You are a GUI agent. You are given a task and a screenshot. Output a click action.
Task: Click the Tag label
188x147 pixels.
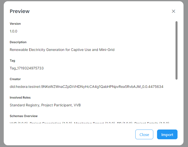(12, 61)
